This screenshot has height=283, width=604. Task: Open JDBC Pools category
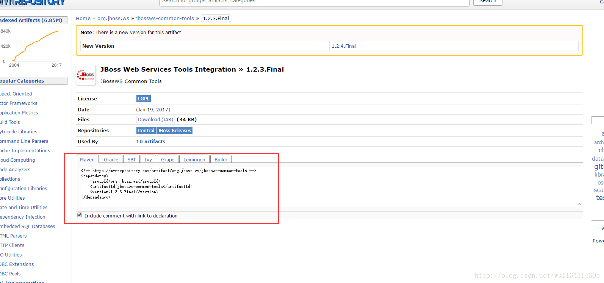click(x=10, y=274)
